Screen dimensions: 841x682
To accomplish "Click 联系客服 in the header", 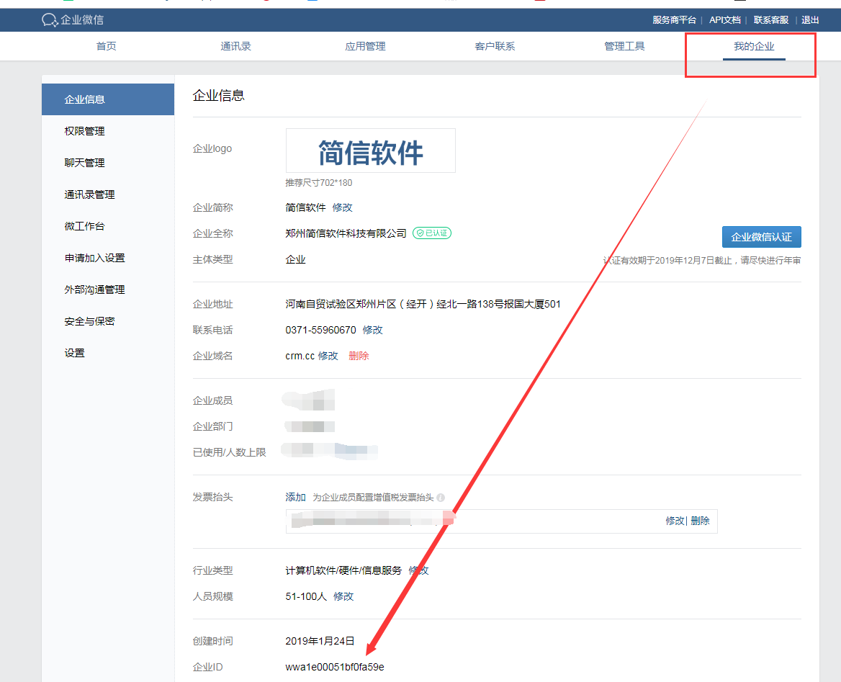I will pos(770,20).
